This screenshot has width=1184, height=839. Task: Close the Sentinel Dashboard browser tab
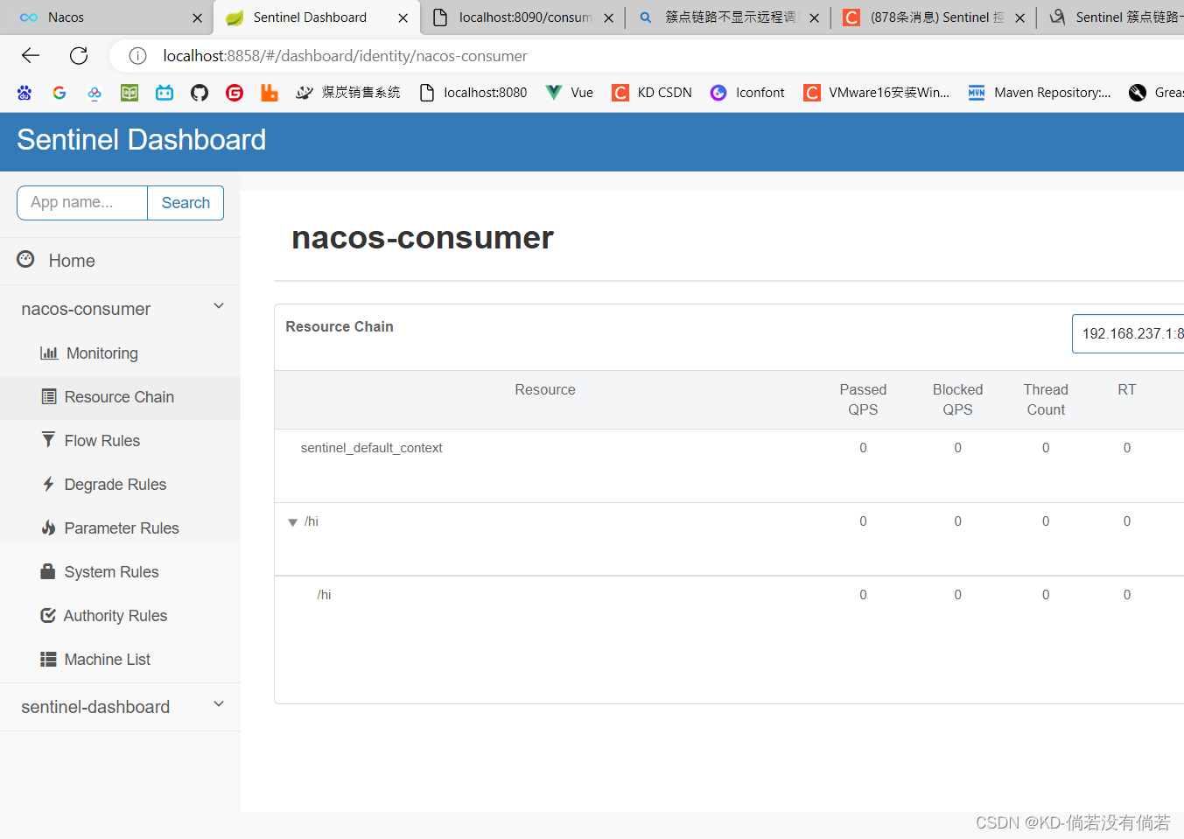coord(403,17)
